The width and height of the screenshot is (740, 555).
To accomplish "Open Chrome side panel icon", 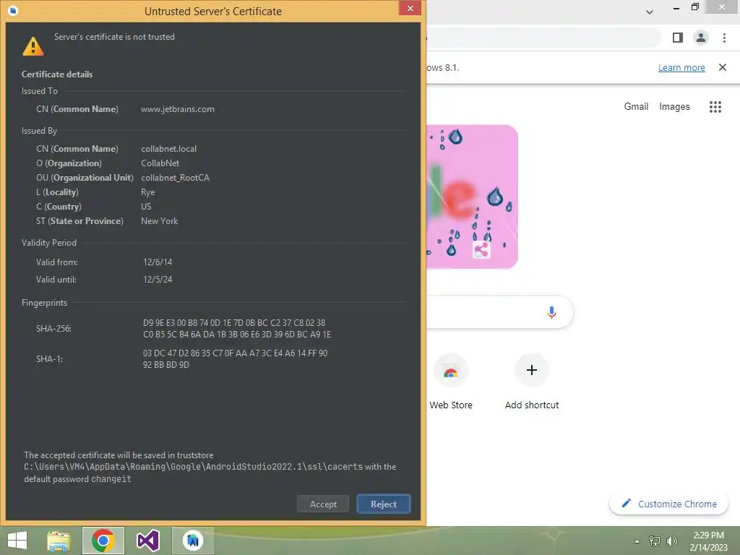I will click(x=678, y=38).
